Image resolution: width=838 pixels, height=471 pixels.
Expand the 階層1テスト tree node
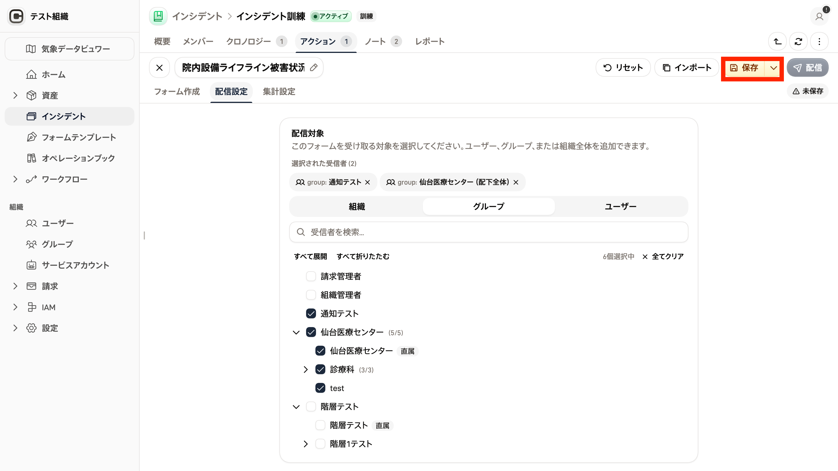[306, 444]
